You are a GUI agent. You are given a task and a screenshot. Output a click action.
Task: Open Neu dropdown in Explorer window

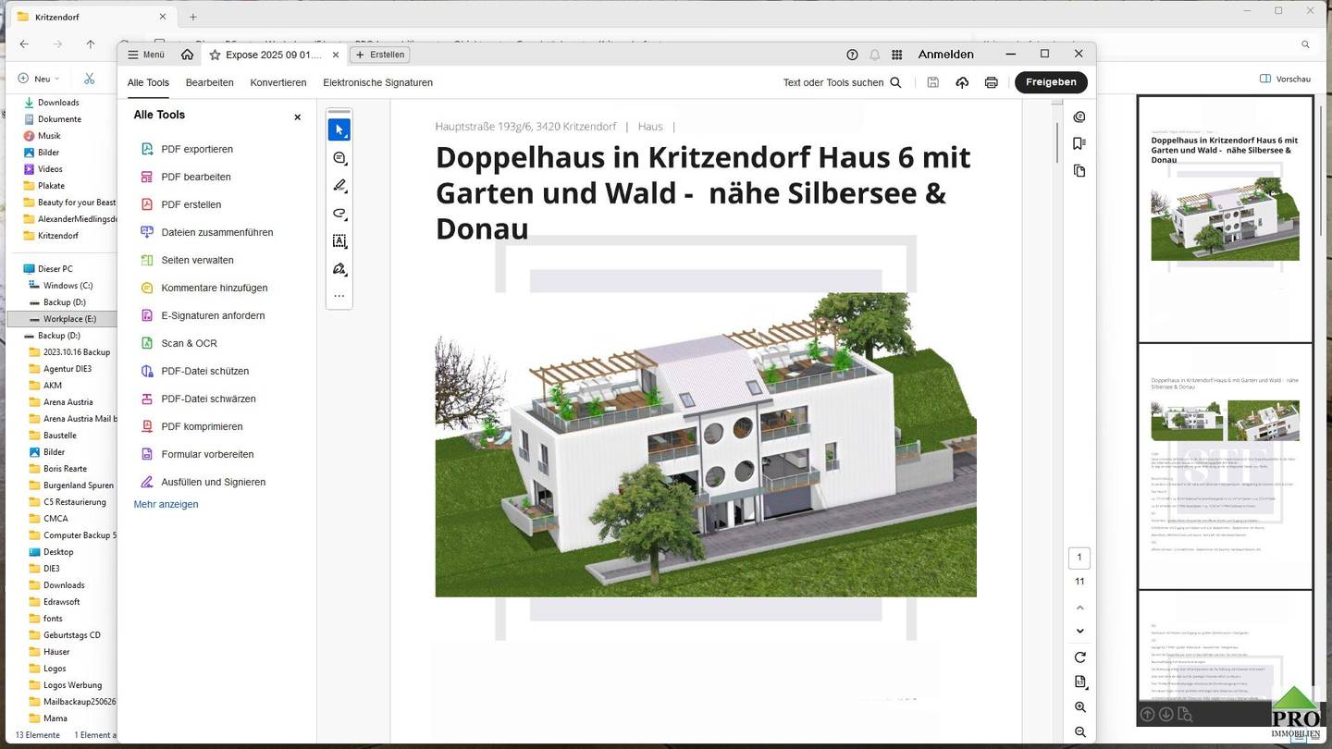pos(39,79)
